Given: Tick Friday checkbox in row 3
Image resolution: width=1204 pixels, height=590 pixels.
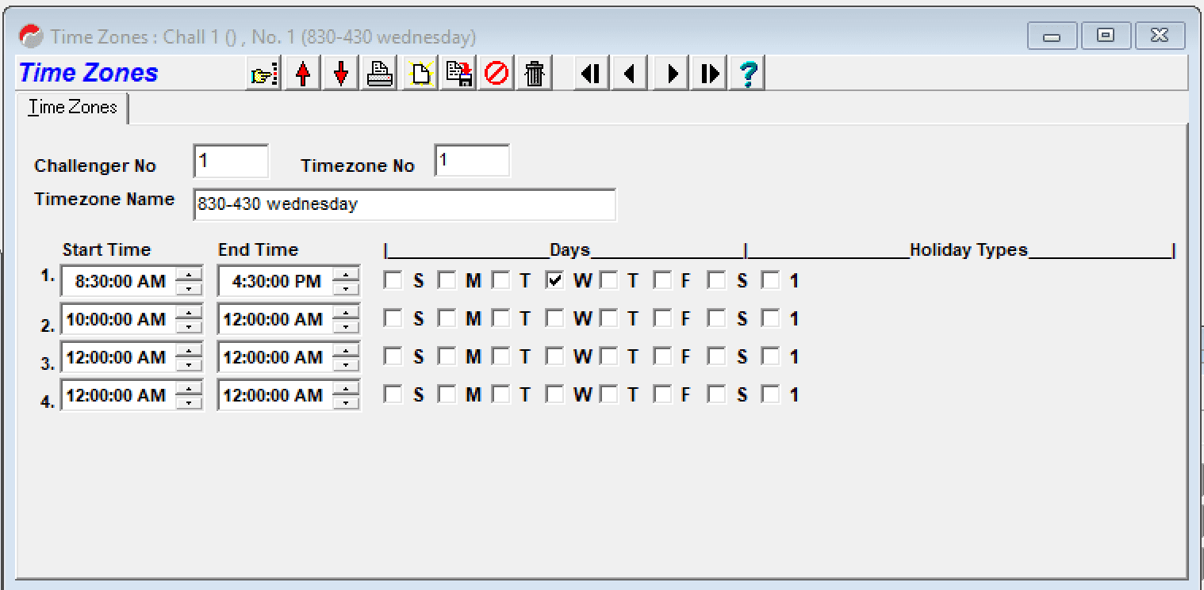Looking at the screenshot, I should coord(663,356).
